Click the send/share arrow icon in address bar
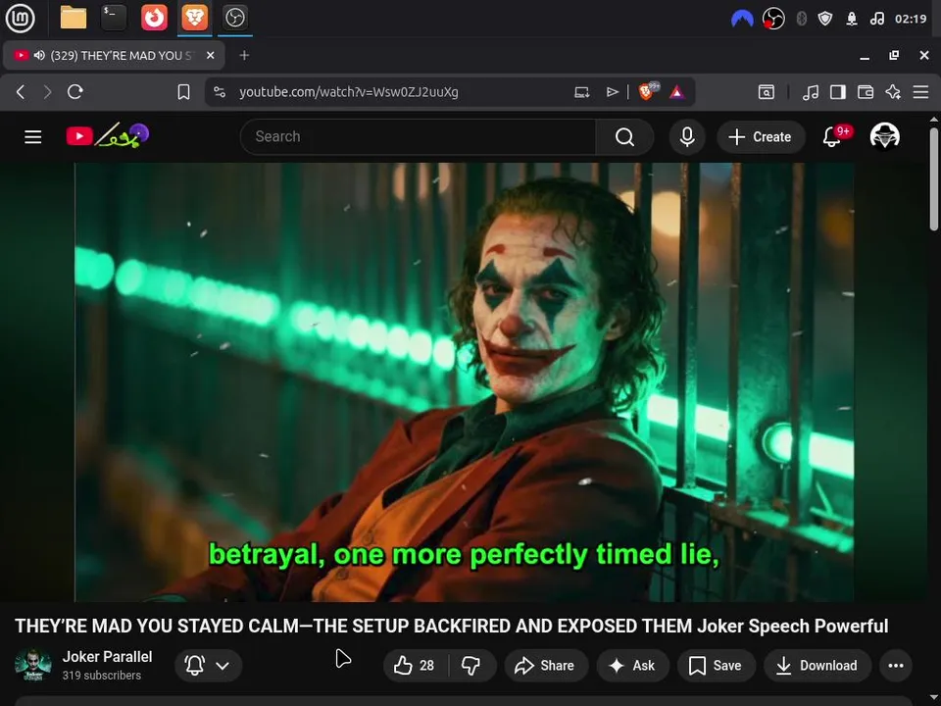Viewport: 941px width, 706px height. [612, 92]
